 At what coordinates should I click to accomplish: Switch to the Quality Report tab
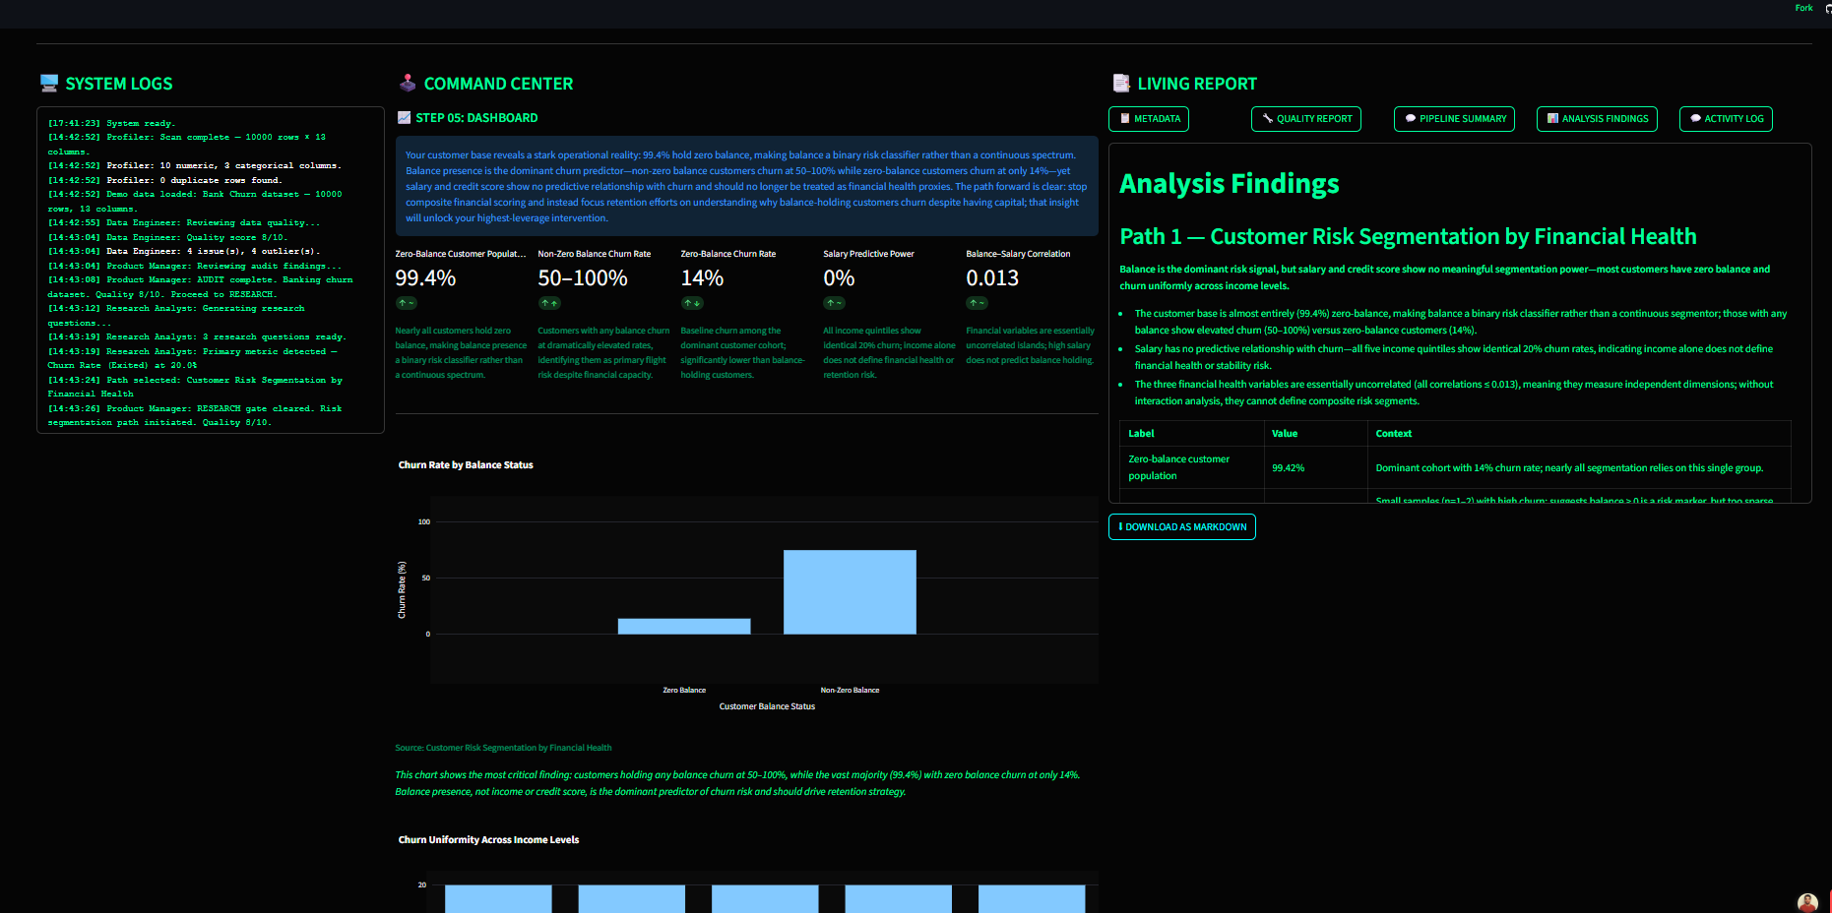coord(1306,119)
